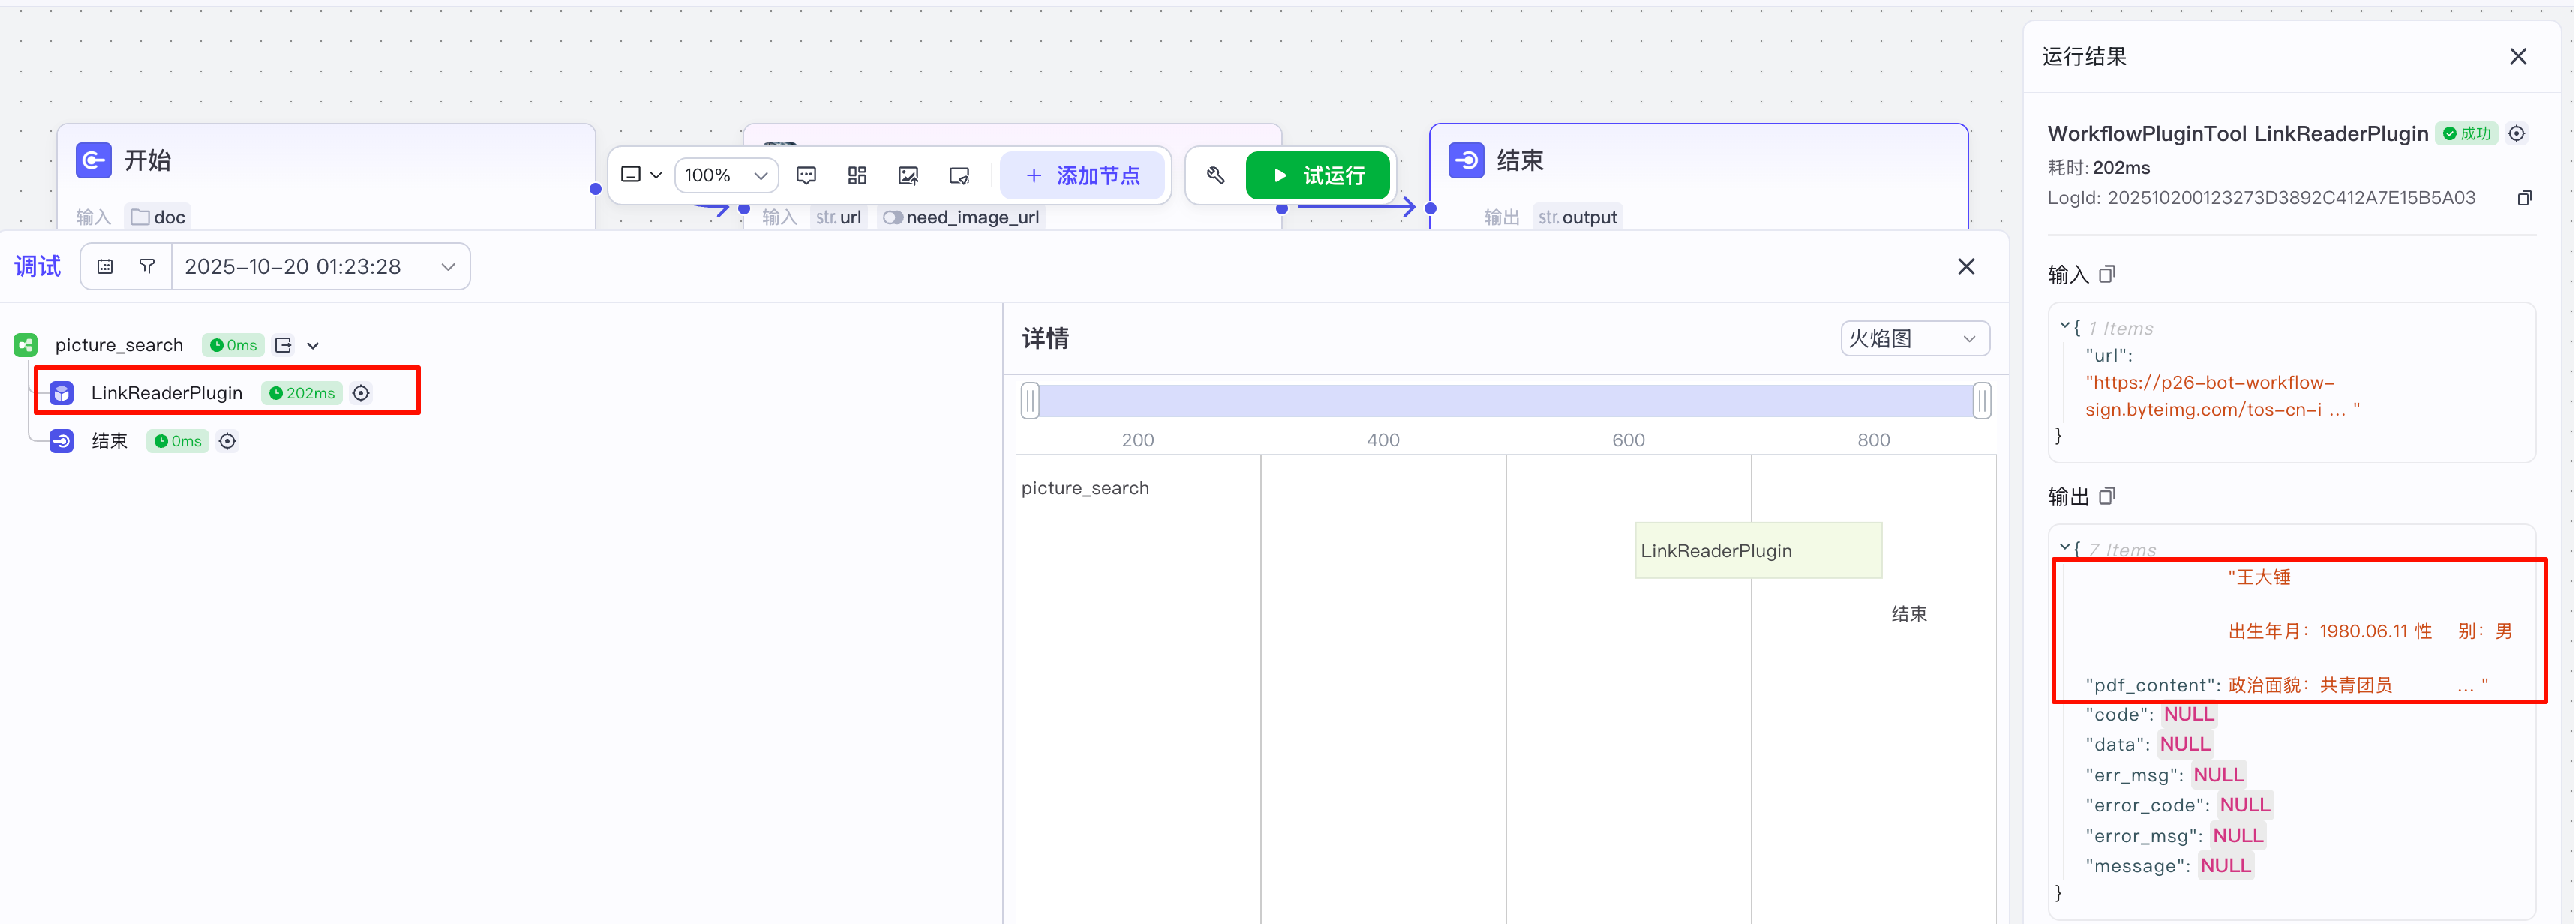Click the 试运行 test run button

coord(1317,176)
